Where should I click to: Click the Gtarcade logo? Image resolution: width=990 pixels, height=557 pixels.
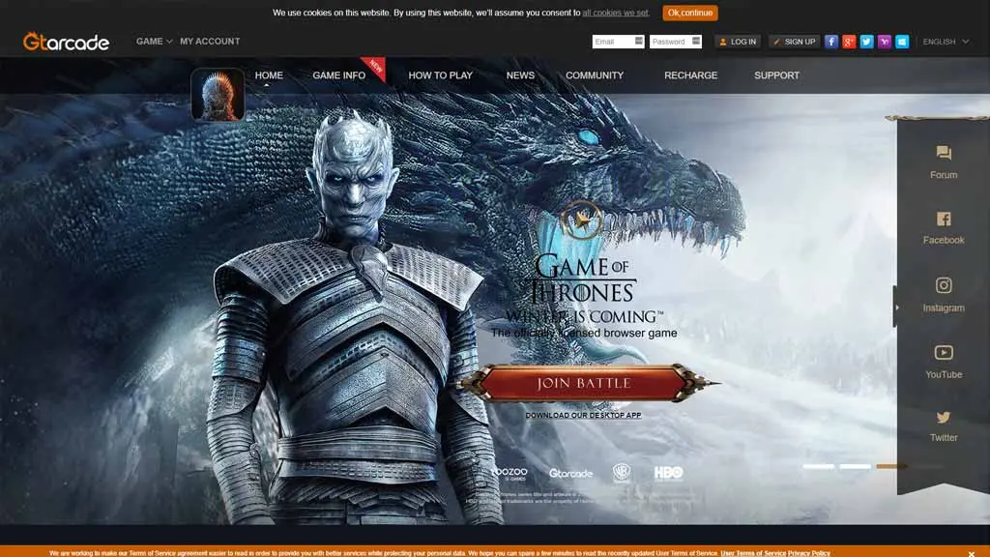(x=67, y=42)
